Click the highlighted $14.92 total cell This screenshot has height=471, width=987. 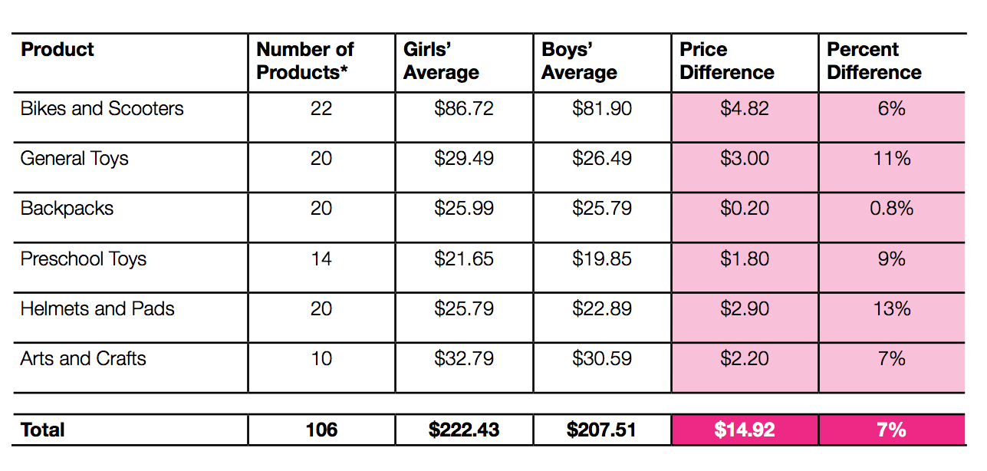(744, 430)
